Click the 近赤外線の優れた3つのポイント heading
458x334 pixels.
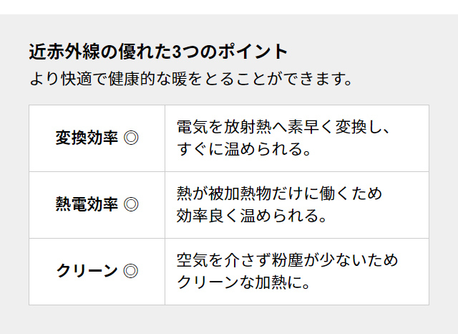click(158, 52)
